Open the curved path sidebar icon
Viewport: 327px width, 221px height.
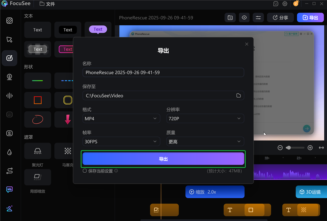tap(9, 171)
